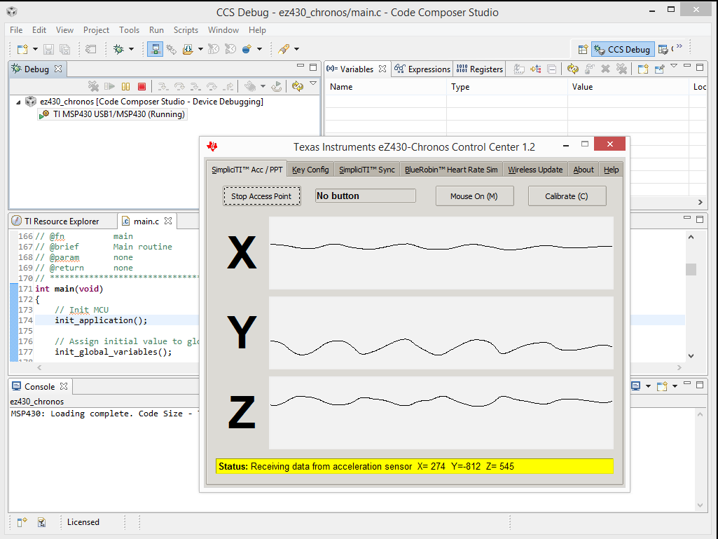Open the Variables view menu triangle
This screenshot has height=539, width=718.
[674, 66]
